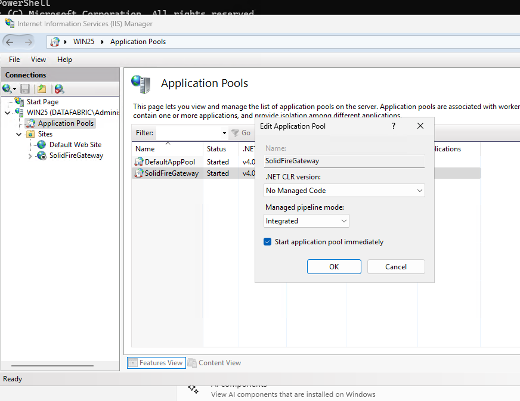This screenshot has height=401, width=520.
Task: Click the IIS Manager title bar icon
Action: [x=10, y=23]
